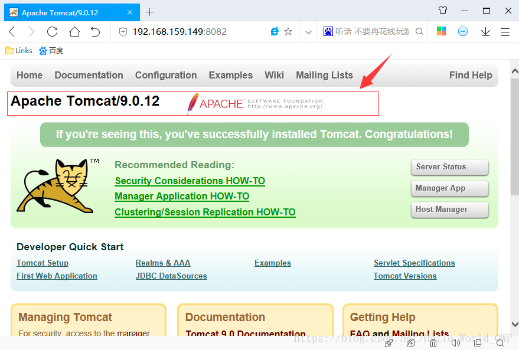Click Home in the Tomcat navigation bar
The width and height of the screenshot is (519, 350).
pos(30,76)
